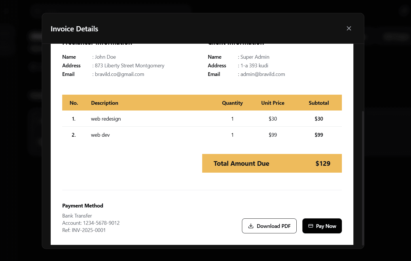The image size is (411, 261).
Task: Click the account number 1234-5678-9012
Action: pyautogui.click(x=101, y=223)
